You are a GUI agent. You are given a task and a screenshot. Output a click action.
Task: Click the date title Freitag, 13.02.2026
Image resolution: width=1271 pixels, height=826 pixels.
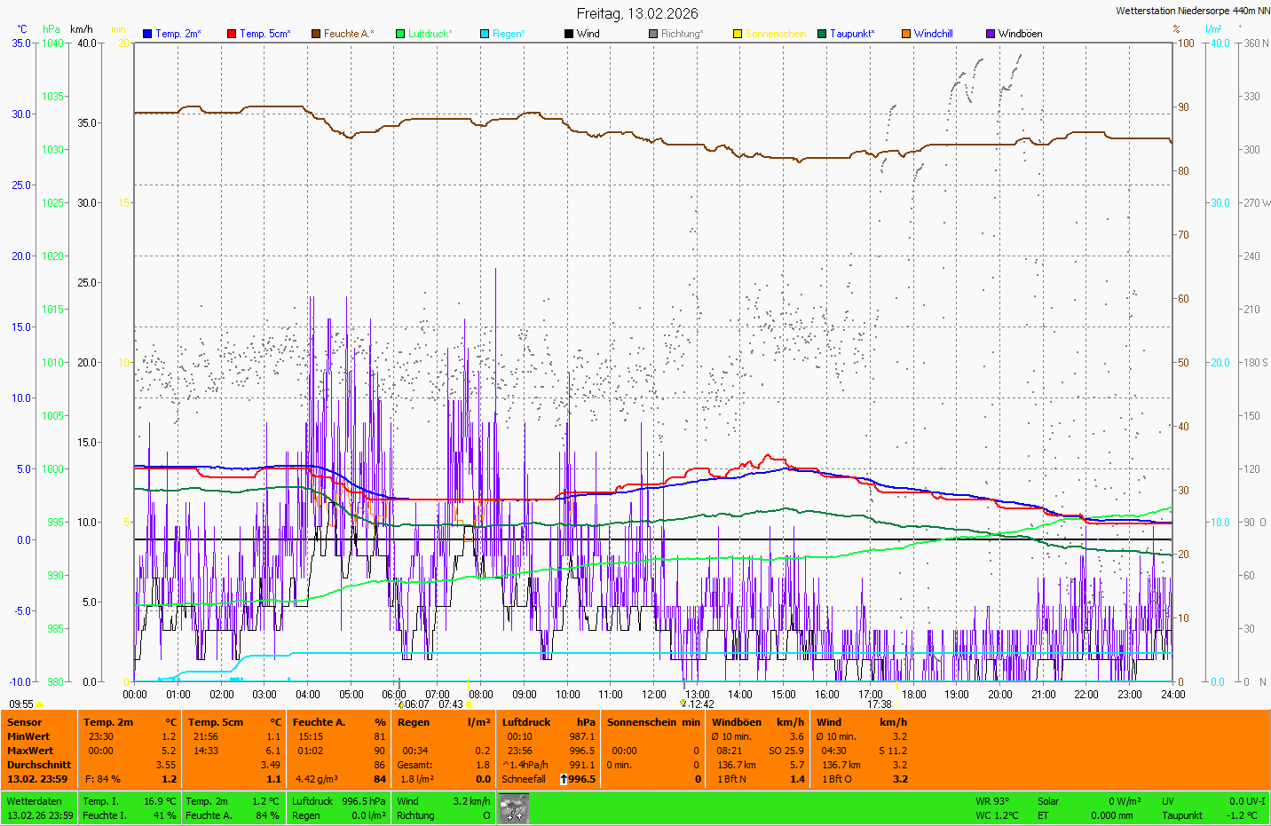[637, 13]
